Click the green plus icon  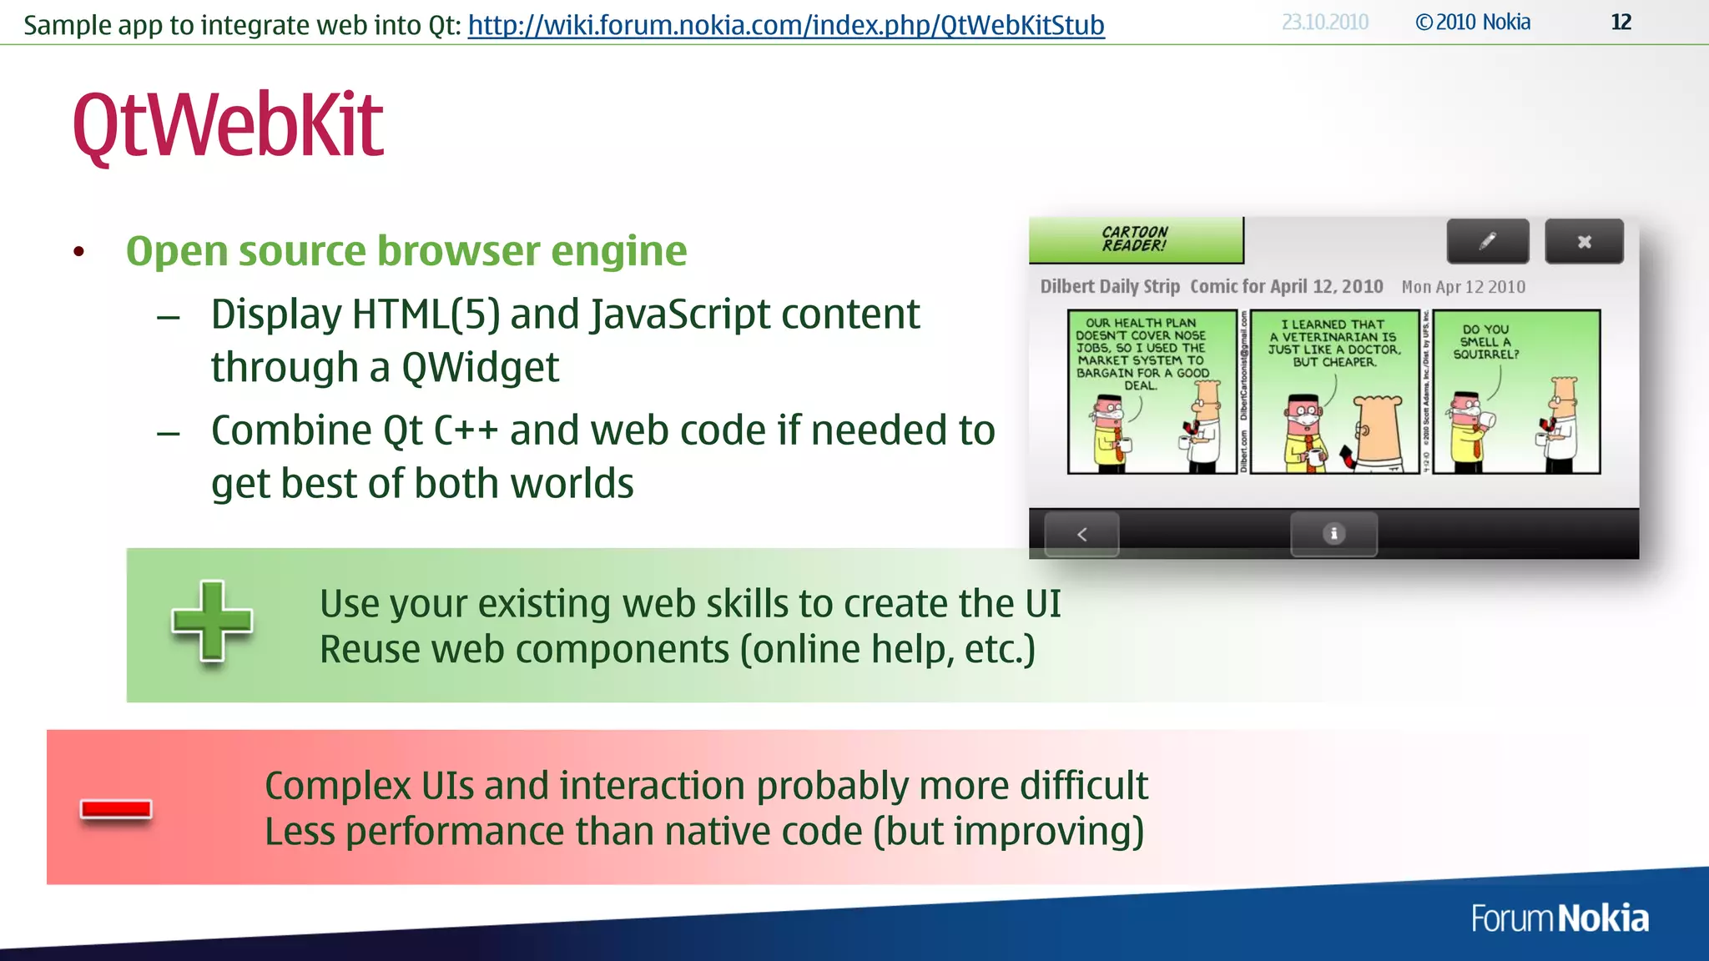point(212,621)
